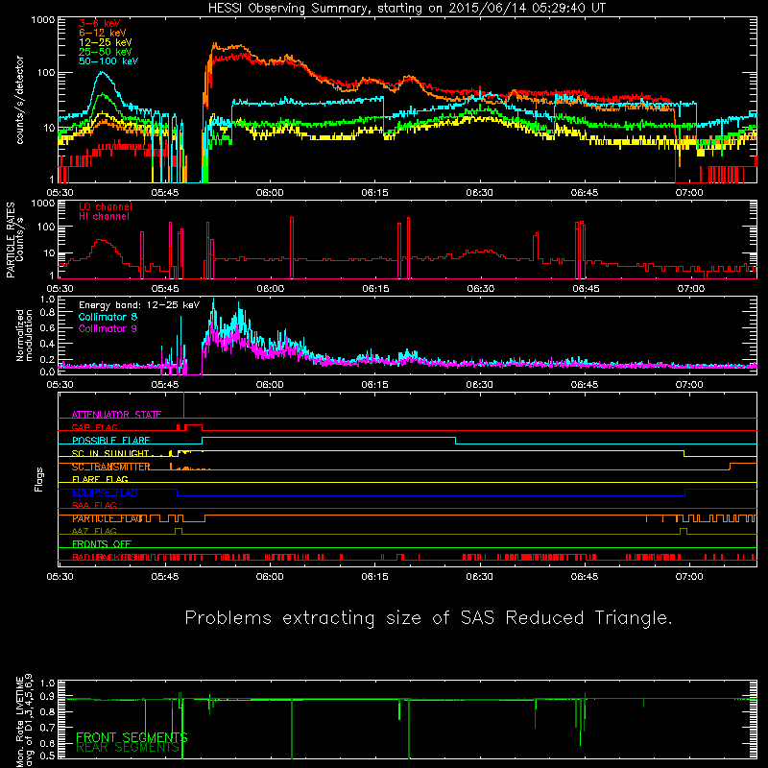
Task: Select the 'Collimator 9' legend label
Action: 108,328
